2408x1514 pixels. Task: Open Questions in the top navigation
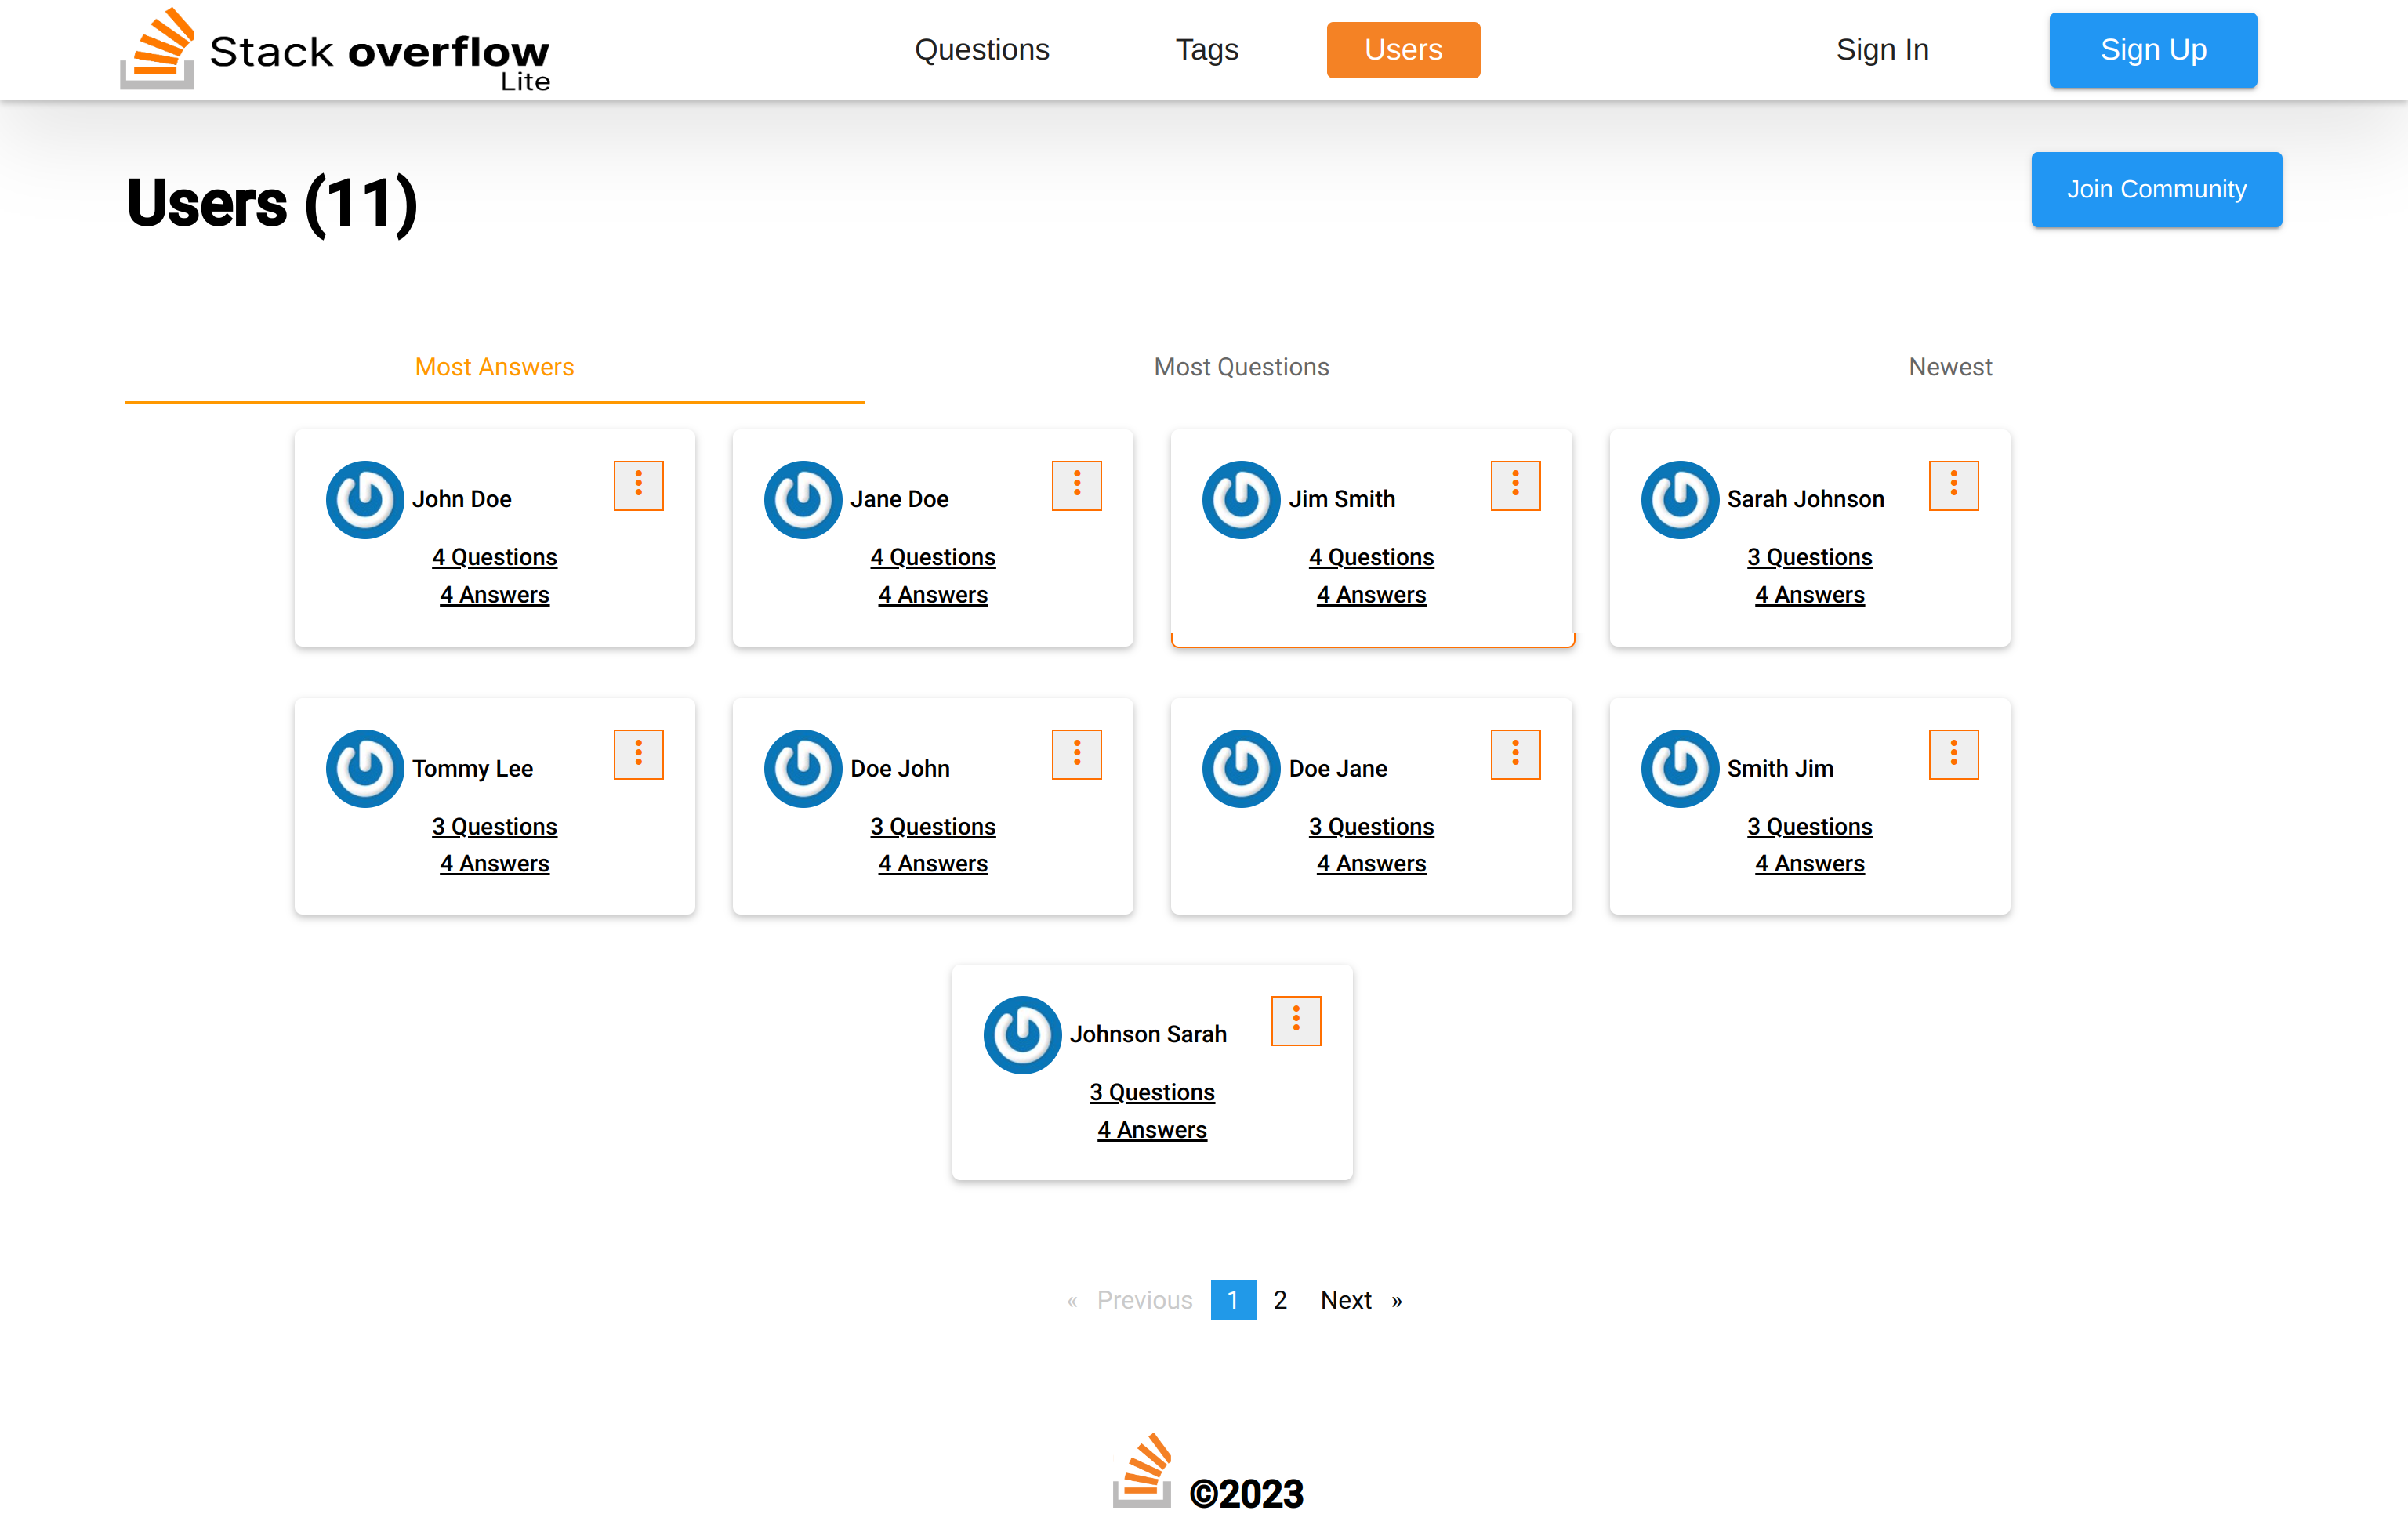981,50
